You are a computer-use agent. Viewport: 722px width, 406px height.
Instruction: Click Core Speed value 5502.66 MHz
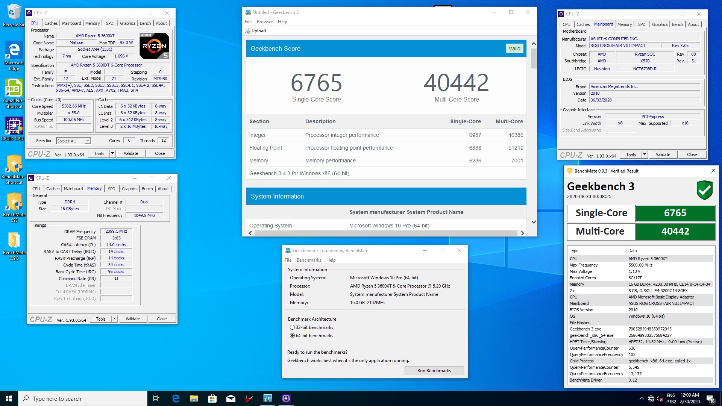74,106
